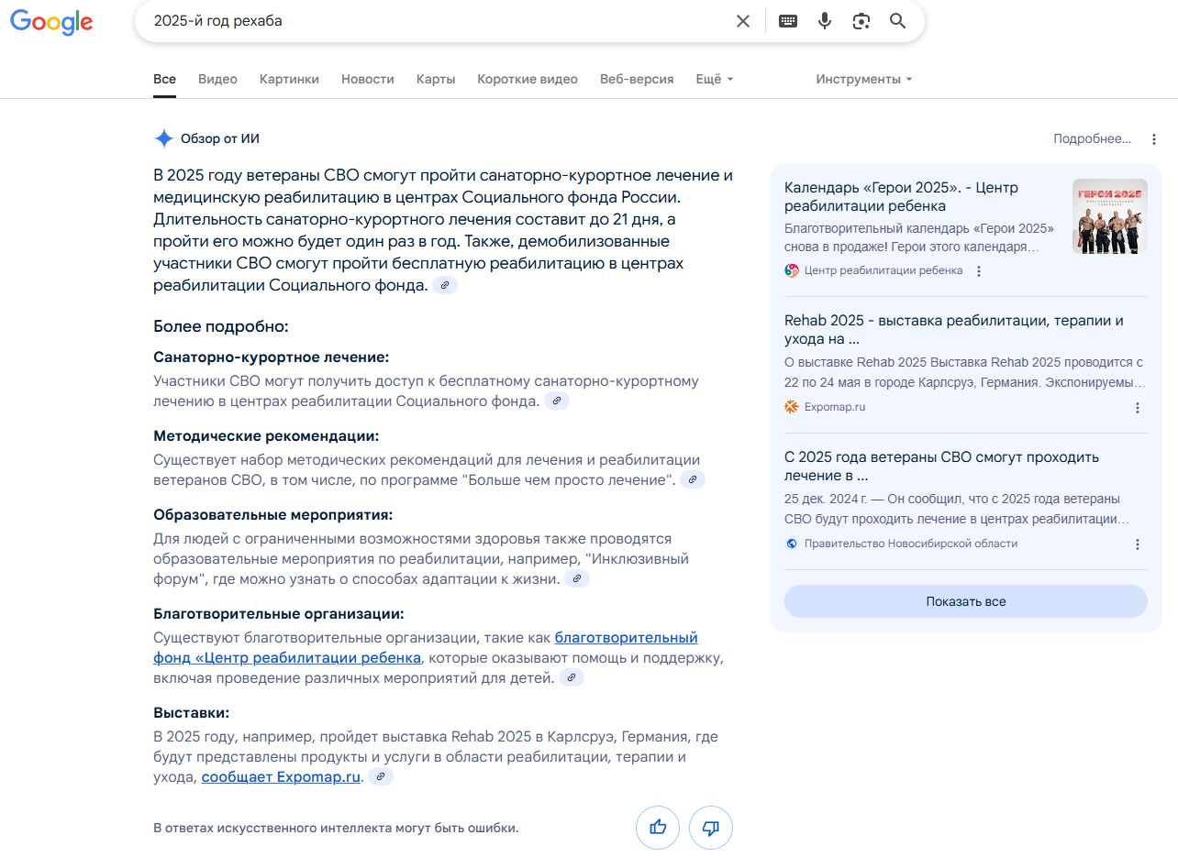Click Центр реабилитации ребенка source name text
This screenshot has width=1178, height=857.
click(x=883, y=270)
